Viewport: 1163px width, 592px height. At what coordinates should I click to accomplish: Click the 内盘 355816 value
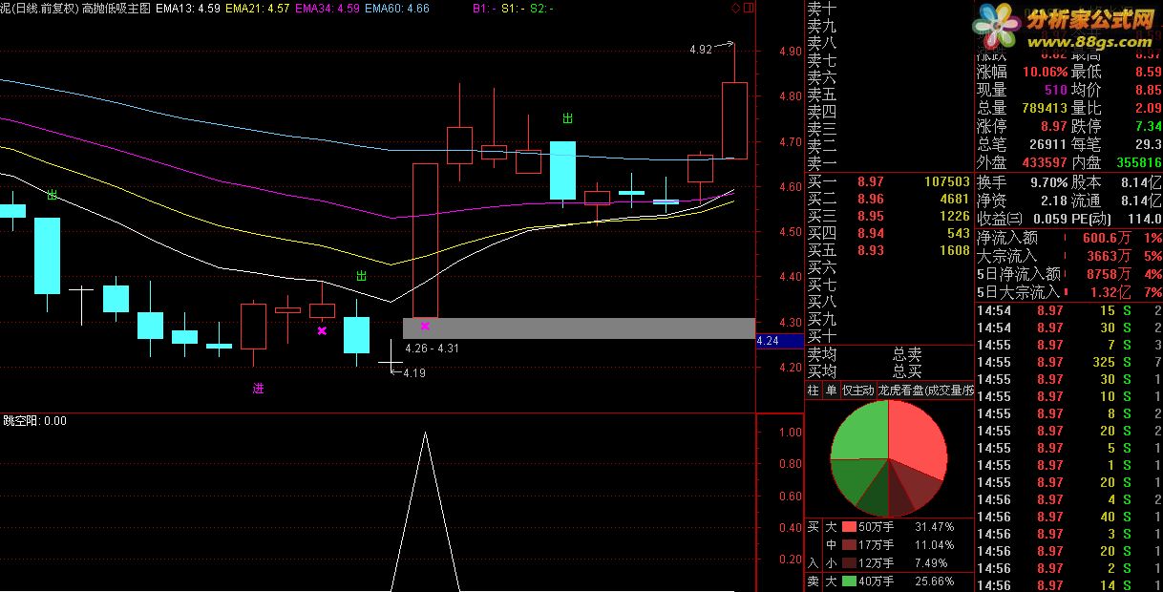[x=1138, y=162]
